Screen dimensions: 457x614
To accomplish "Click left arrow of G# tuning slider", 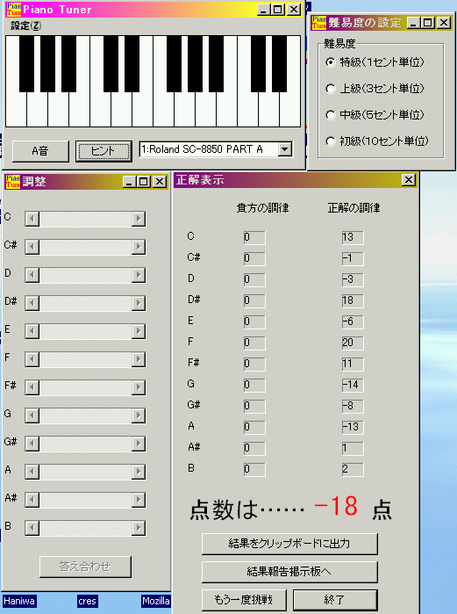I will click(32, 444).
